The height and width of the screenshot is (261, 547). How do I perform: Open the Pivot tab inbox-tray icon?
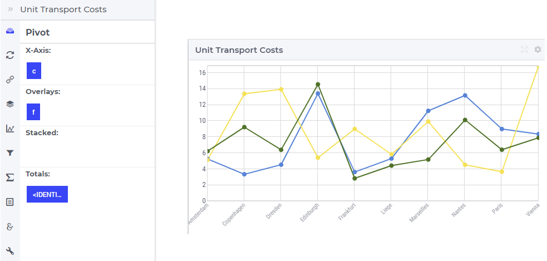pyautogui.click(x=10, y=31)
